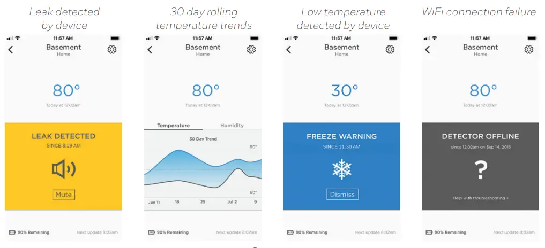
Task: Click the 30 Day Trend chart
Action: pyautogui.click(x=203, y=168)
